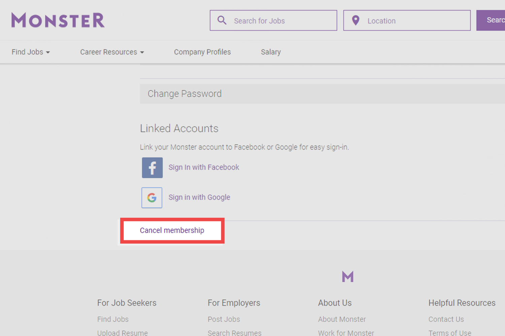Image resolution: width=505 pixels, height=336 pixels.
Task: Sign in with Google to link account
Action: pos(199,197)
